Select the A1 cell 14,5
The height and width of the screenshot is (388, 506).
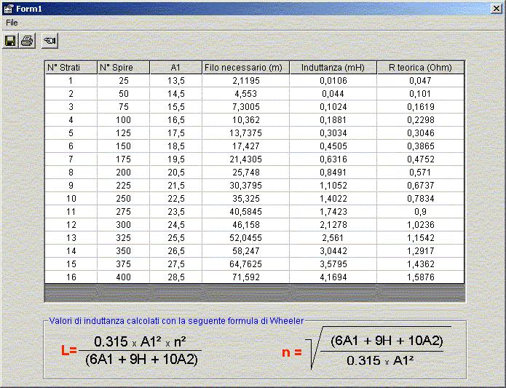click(x=176, y=94)
